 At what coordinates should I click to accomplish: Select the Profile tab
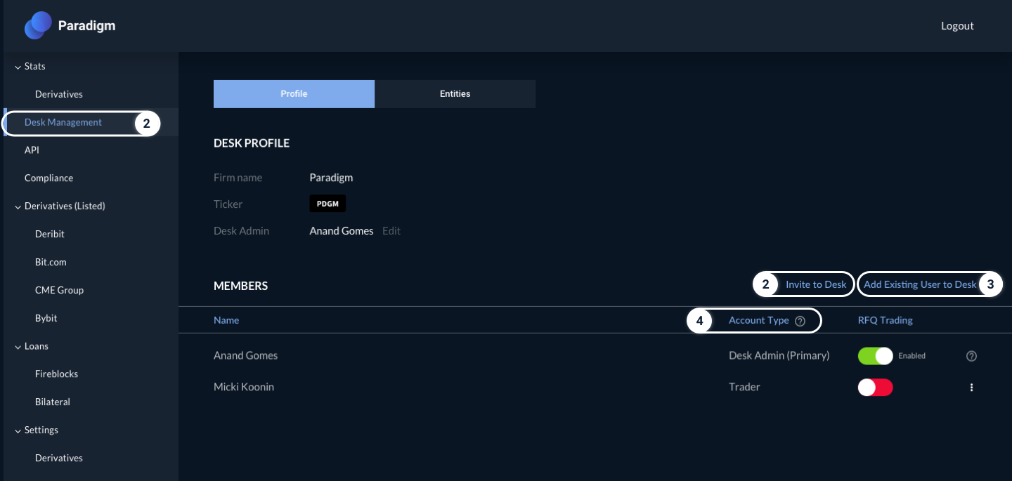(294, 94)
